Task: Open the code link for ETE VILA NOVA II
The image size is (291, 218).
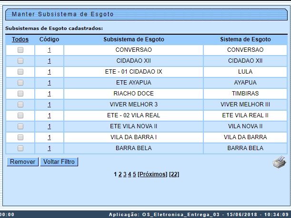Action: [x=49, y=126]
